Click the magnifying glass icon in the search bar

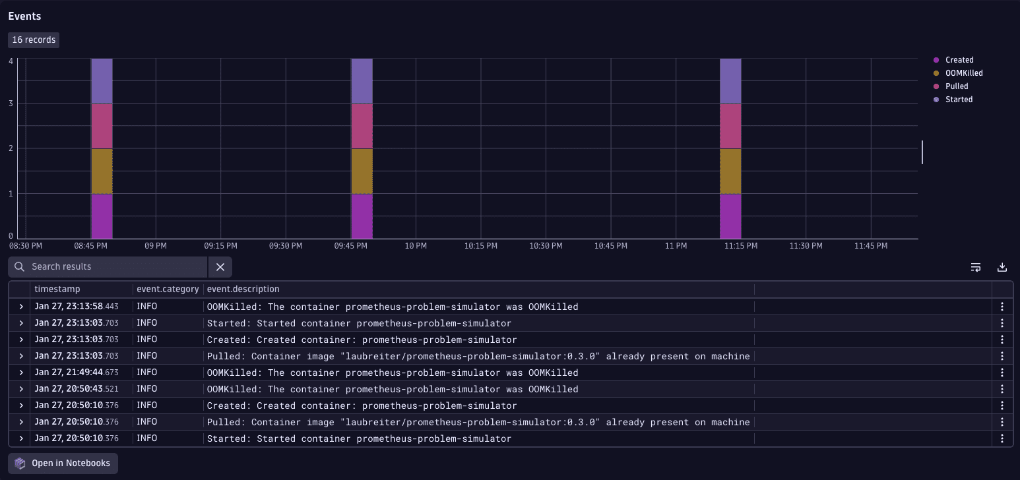click(18, 266)
